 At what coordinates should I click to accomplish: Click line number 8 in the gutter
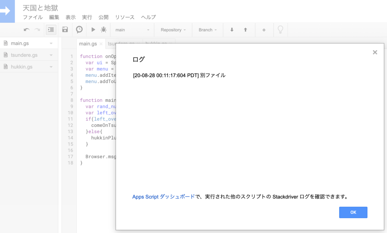click(72, 100)
